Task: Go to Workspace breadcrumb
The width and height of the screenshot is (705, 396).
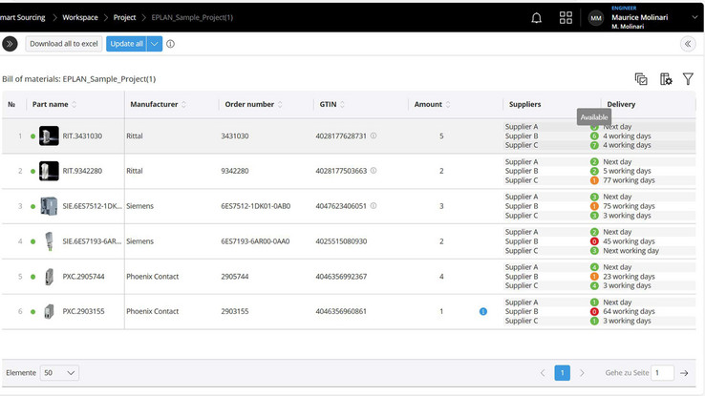Action: point(80,17)
